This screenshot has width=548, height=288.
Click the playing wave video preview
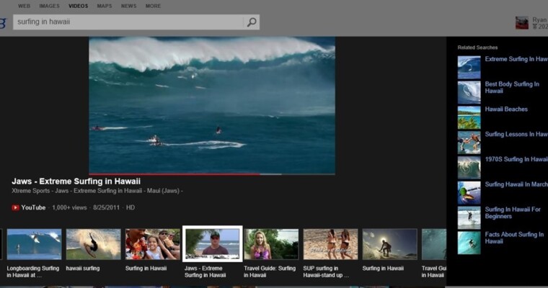(x=212, y=104)
